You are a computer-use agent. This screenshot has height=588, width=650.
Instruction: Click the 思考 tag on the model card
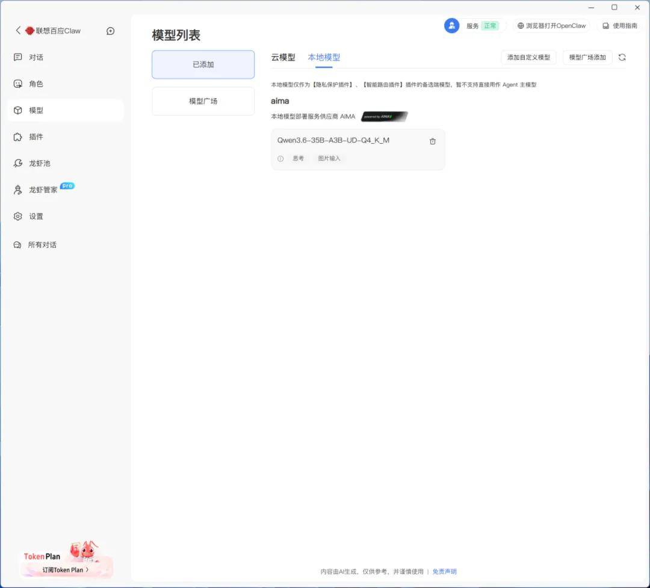298,158
